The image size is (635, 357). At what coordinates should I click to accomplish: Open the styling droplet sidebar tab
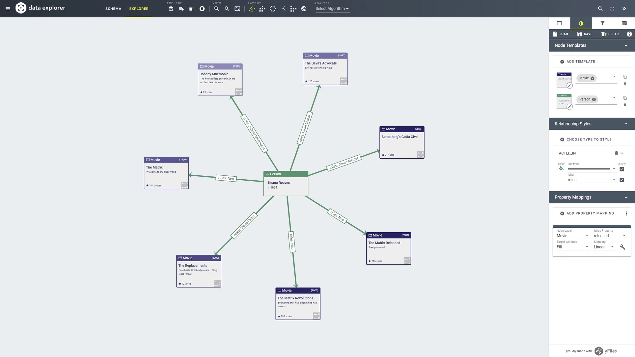(x=581, y=23)
